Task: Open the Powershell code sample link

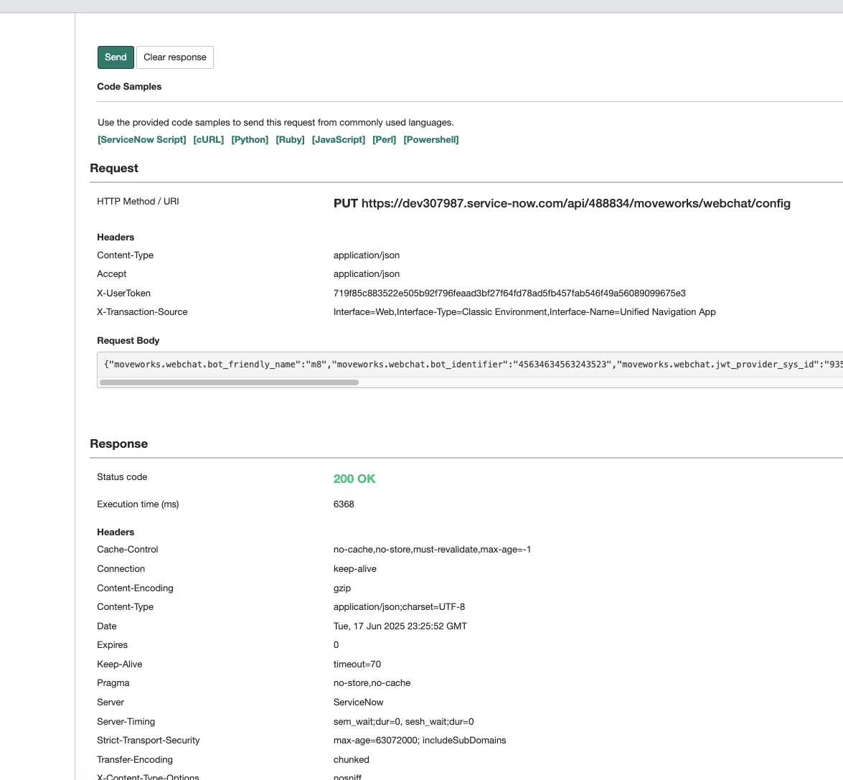Action: click(431, 140)
